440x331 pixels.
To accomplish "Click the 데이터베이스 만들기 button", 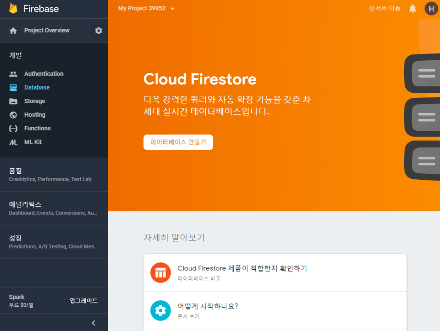I will click(x=178, y=142).
